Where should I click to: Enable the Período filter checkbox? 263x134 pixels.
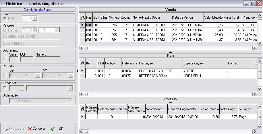(5, 76)
